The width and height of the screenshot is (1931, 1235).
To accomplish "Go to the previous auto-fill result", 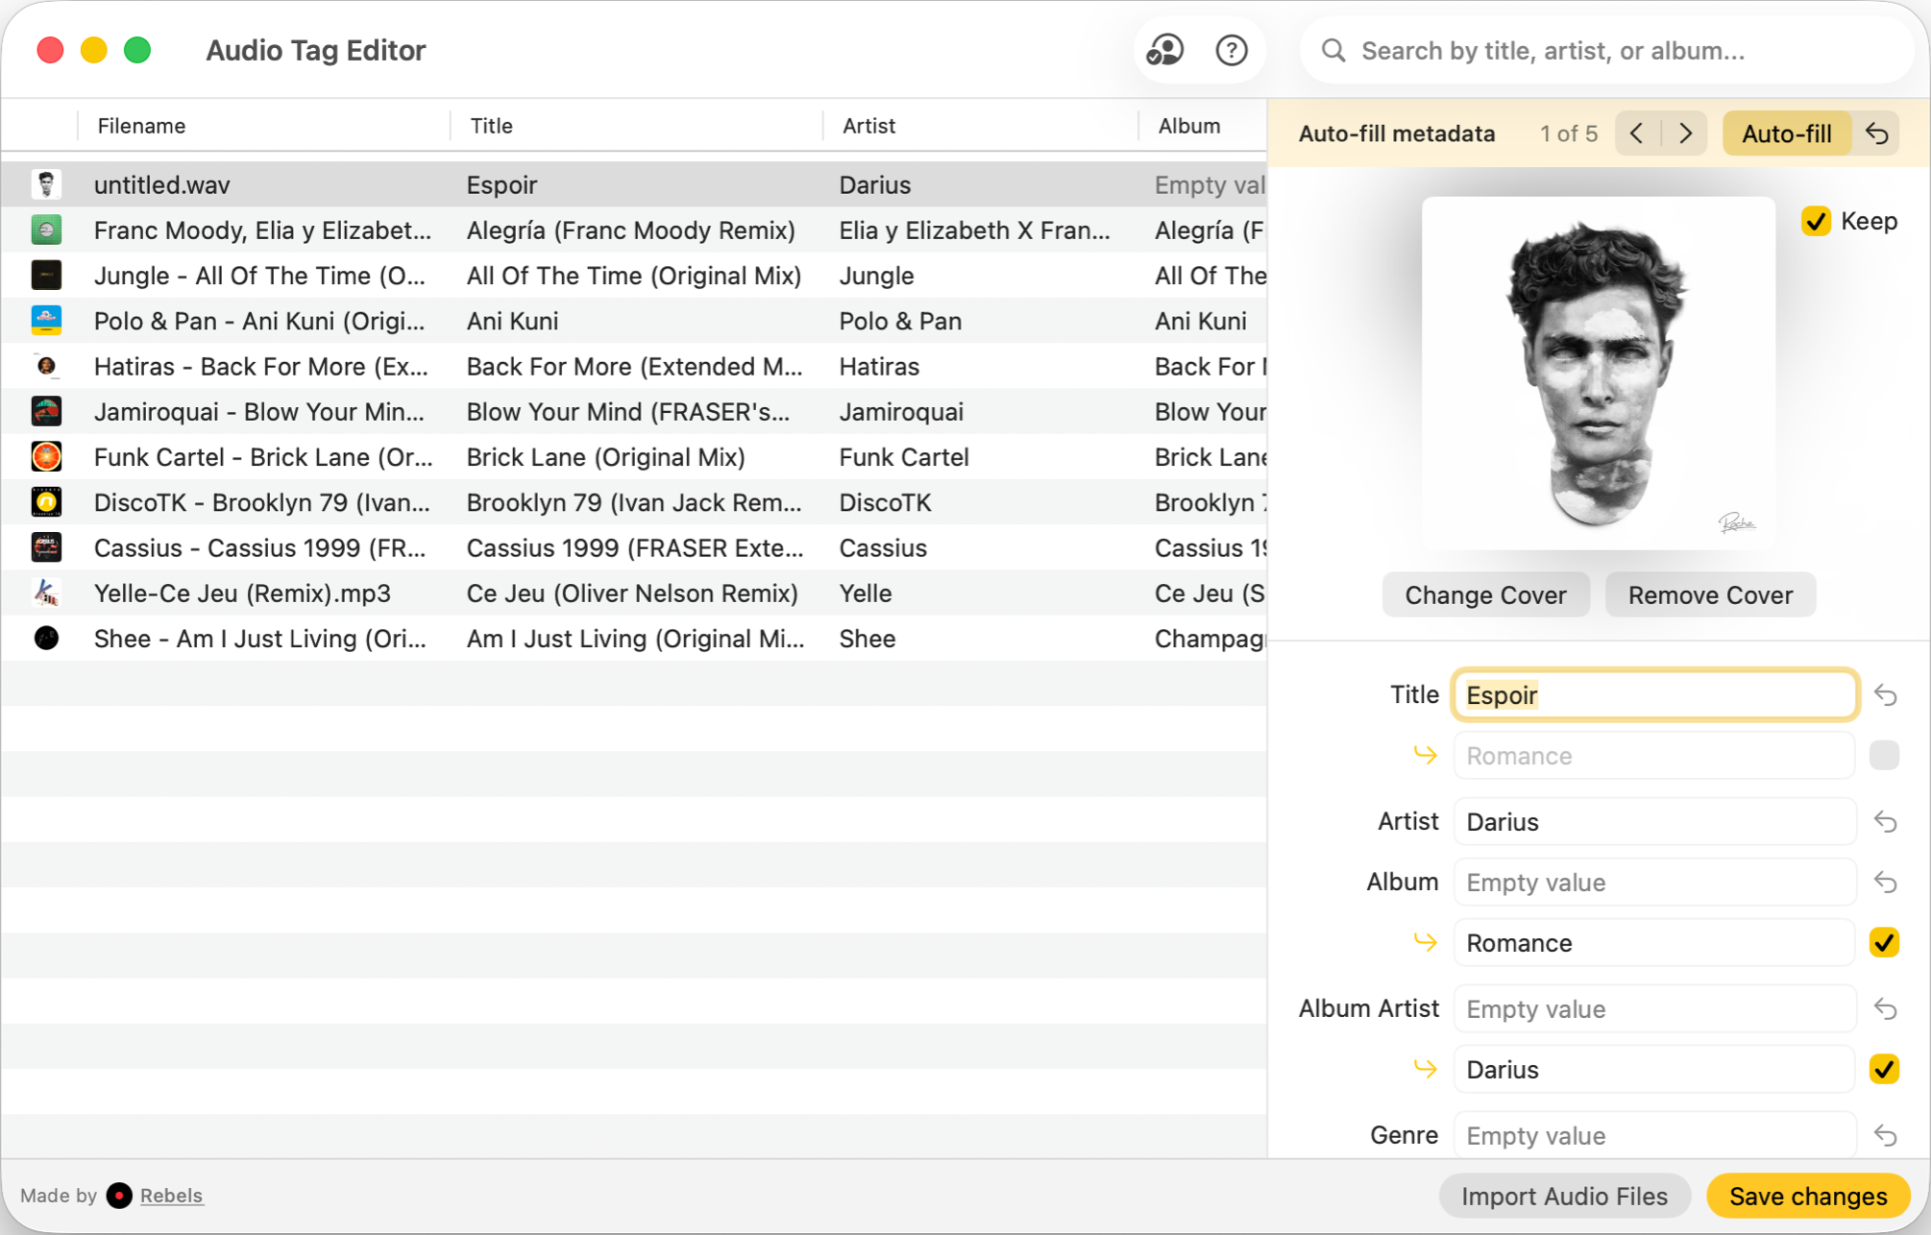I will coord(1637,133).
